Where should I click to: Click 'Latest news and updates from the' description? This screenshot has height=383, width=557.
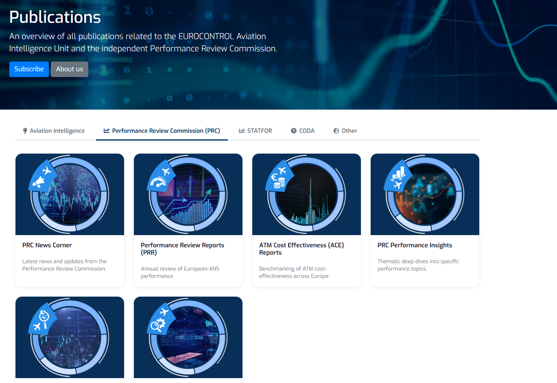pos(65,262)
